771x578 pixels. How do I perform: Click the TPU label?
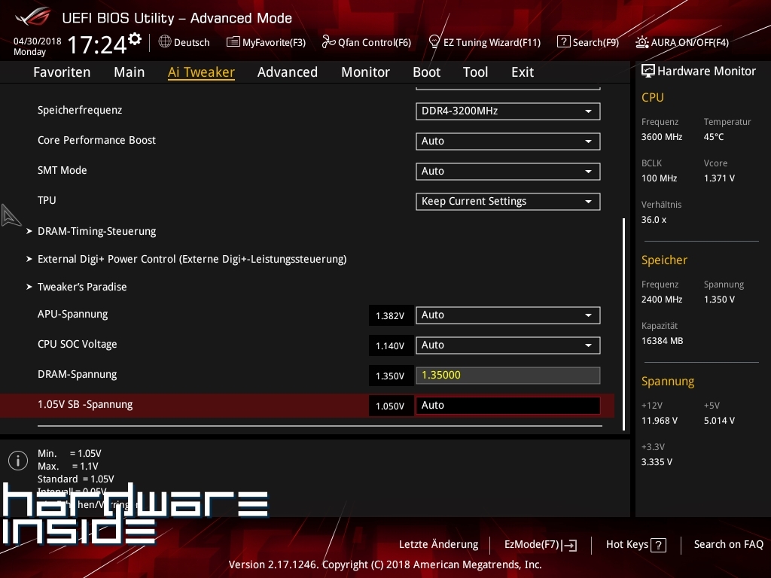tap(47, 200)
